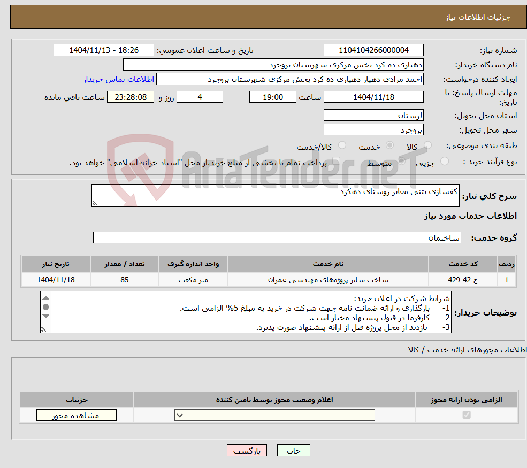Viewport: 527px width, 468px height.
Task: Click the buyer organization name field
Action: point(273,65)
